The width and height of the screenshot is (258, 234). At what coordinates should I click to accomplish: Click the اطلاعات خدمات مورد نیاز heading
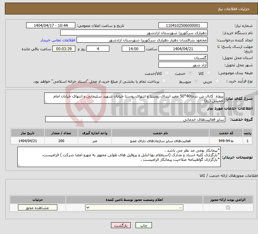230,108
